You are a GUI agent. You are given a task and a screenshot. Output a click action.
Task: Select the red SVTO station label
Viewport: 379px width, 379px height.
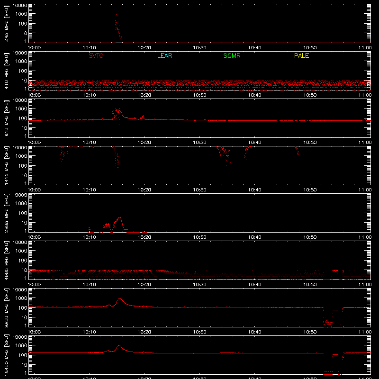click(x=96, y=55)
